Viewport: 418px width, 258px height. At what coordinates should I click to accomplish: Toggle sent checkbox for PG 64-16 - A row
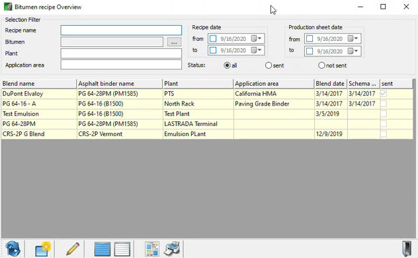coord(384,104)
